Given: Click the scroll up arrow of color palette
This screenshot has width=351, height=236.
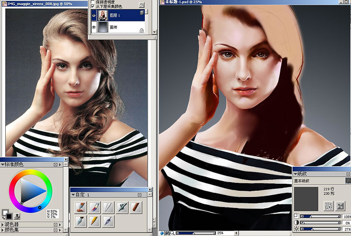Looking at the screenshot, I should click(65, 164).
